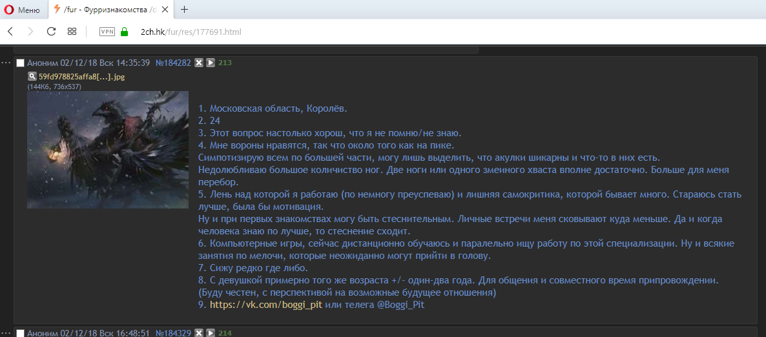
Task: Open Opera Speed Dial grid icon
Action: coord(72,31)
